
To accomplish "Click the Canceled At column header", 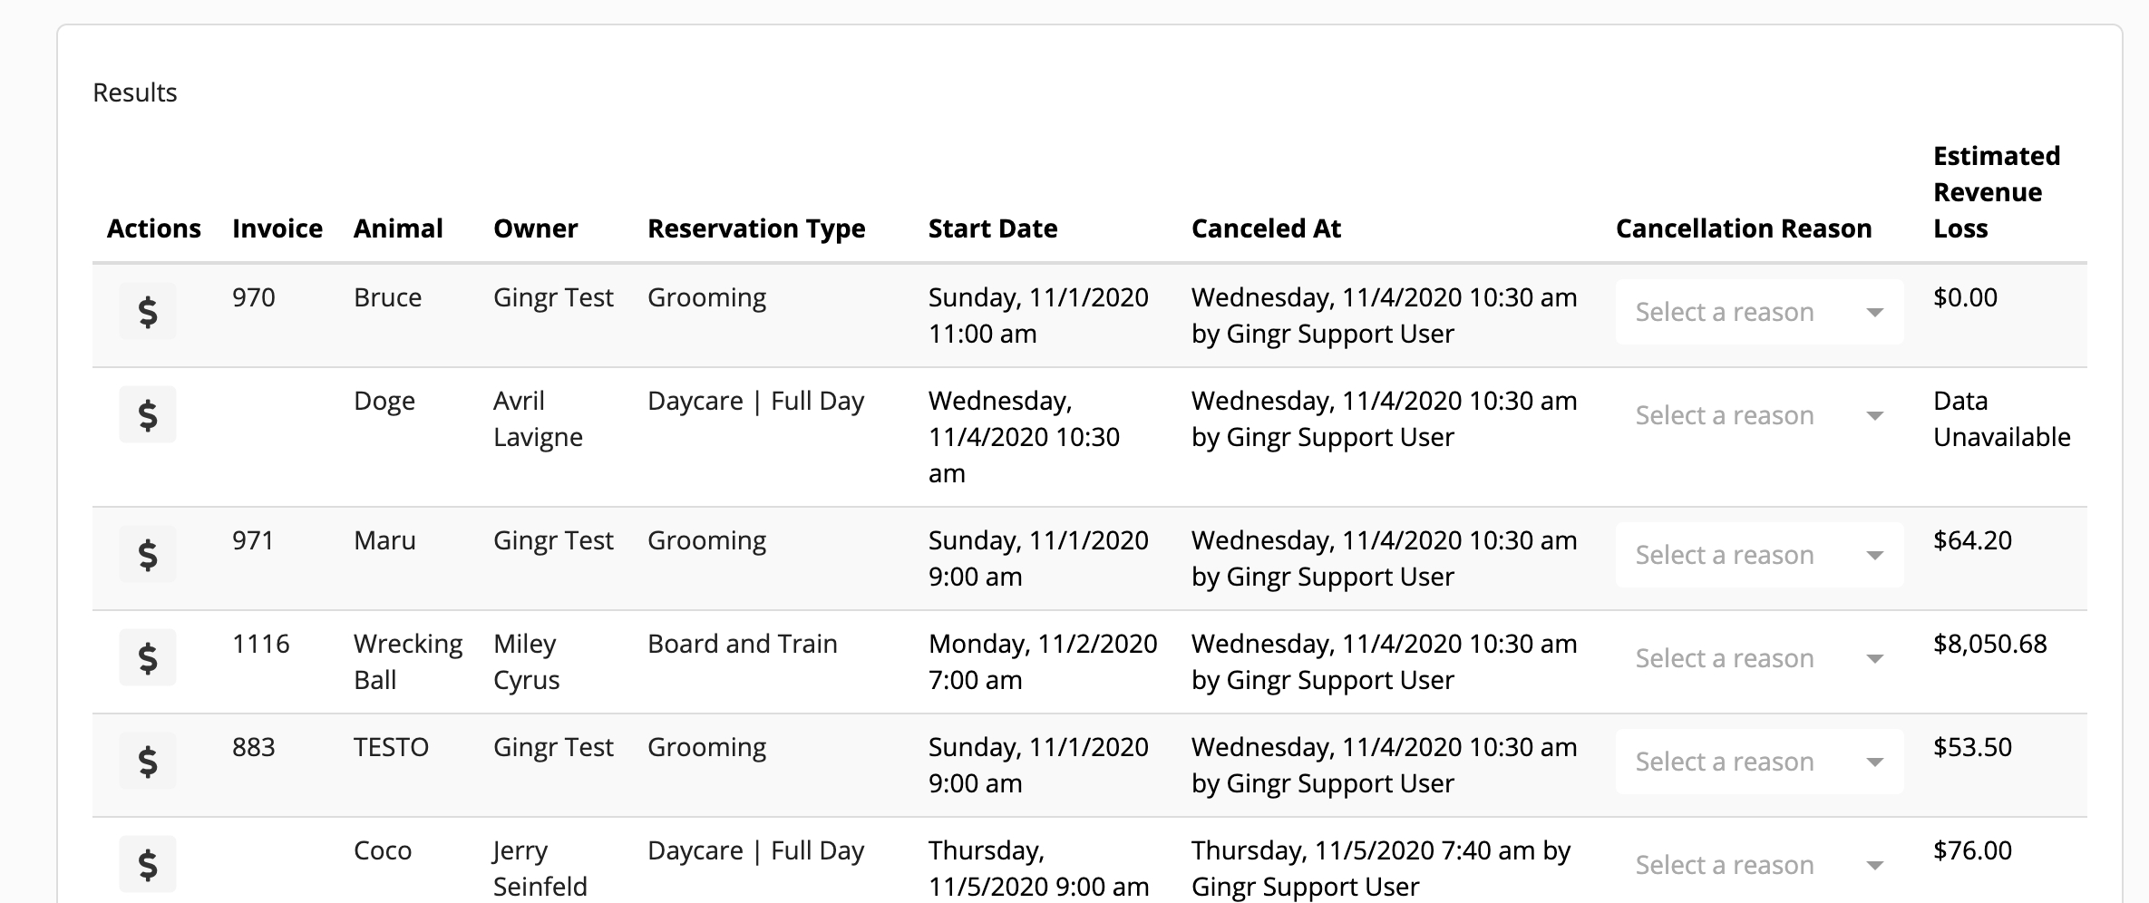I will 1266,228.
